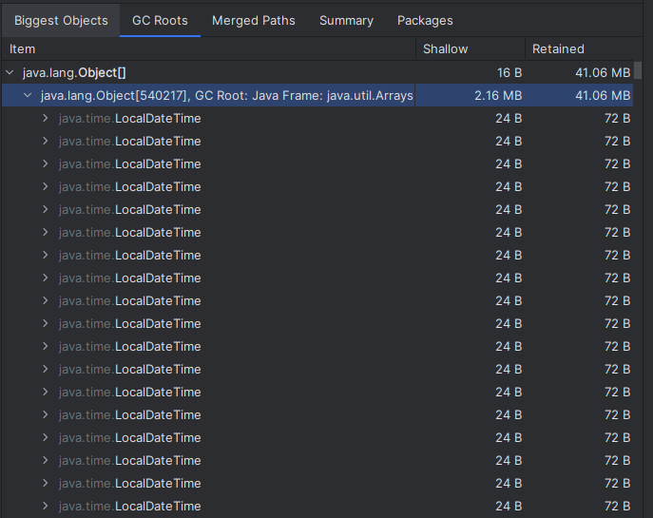
Task: Click the 2.16 MB shallow size value
Action: coord(498,95)
